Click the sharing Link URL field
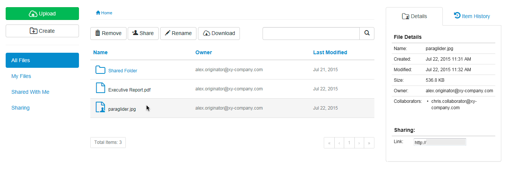 tap(440, 142)
